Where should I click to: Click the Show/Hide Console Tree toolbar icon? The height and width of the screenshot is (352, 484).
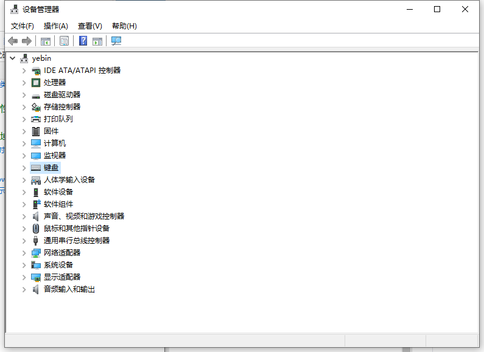[x=45, y=41]
